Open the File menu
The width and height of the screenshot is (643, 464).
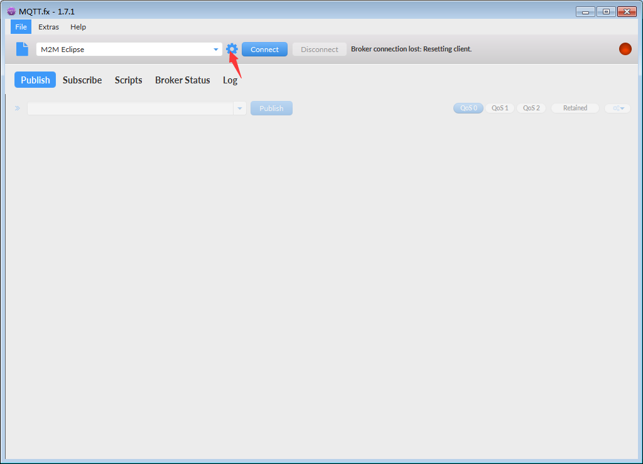[x=21, y=26]
